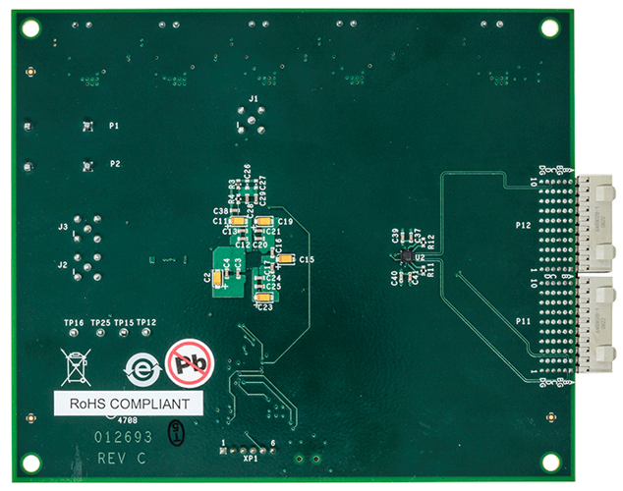Click the TP16 test point
The height and width of the screenshot is (491, 623).
(75, 332)
